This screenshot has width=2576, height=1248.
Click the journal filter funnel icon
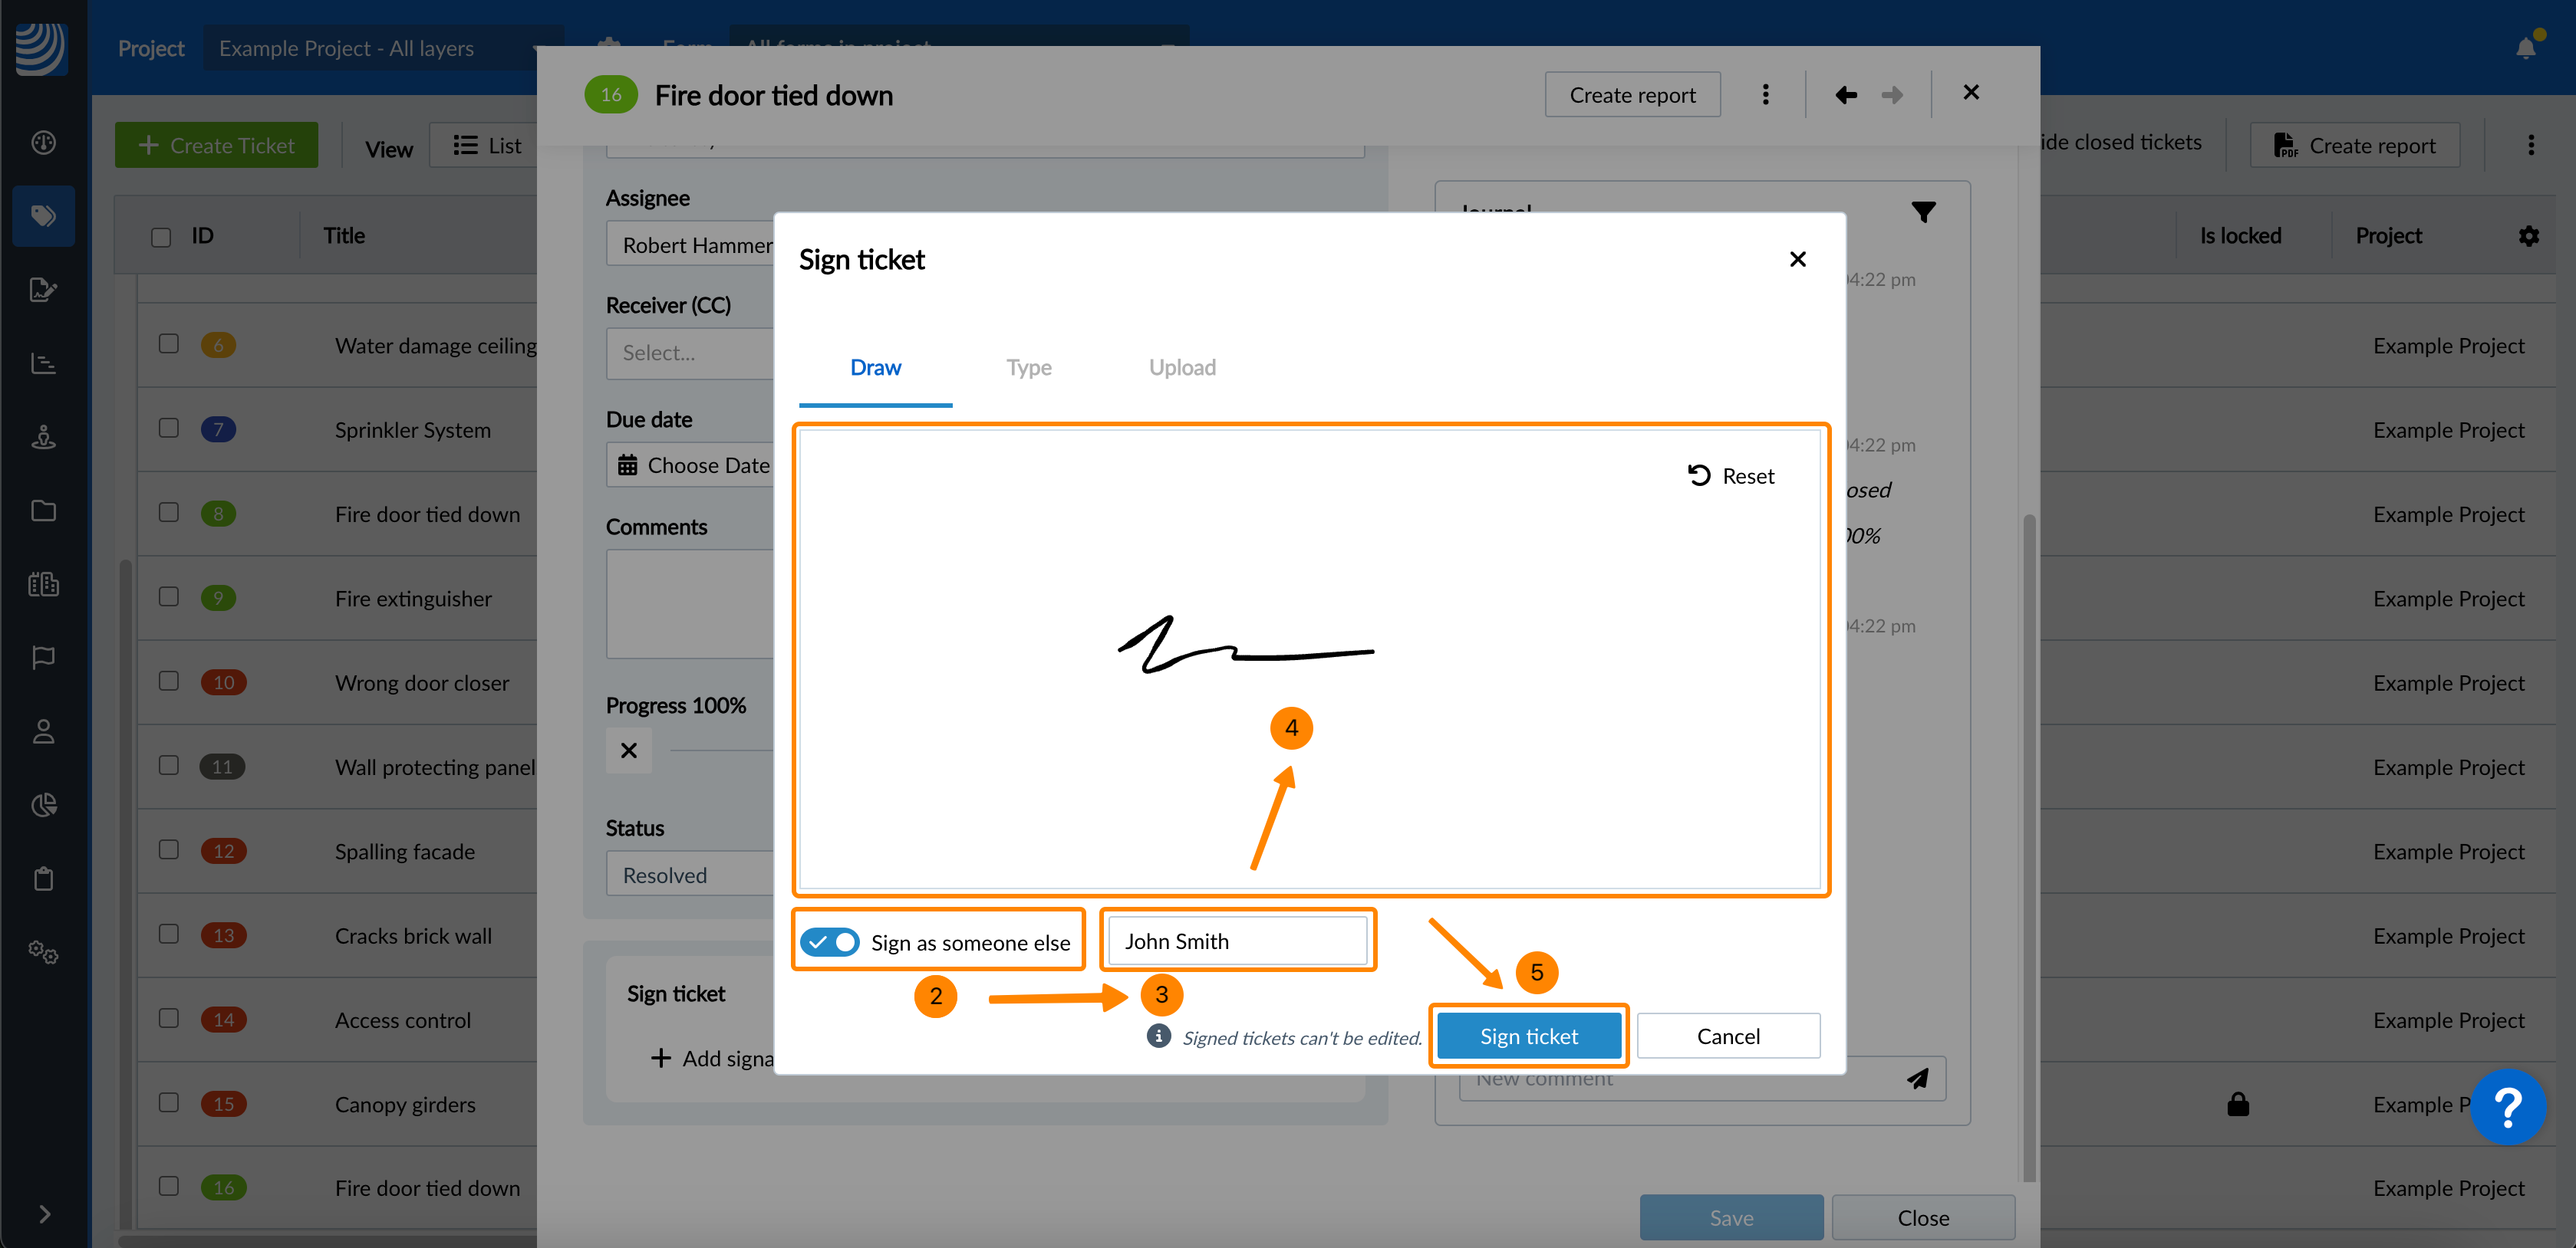(1923, 212)
